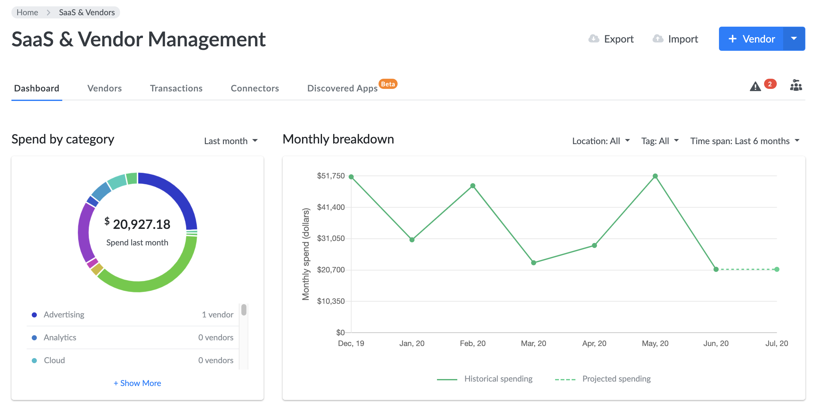Click the breadcrumb chevron separator
This screenshot has height=413, width=819.
point(48,12)
